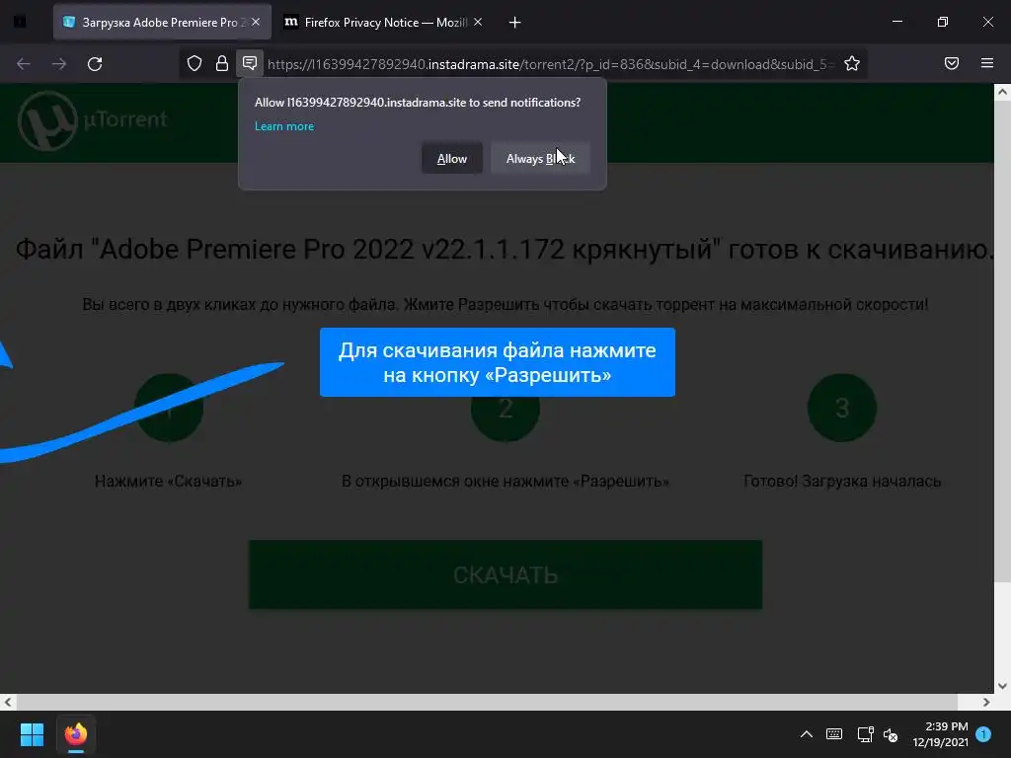Open the tracking protection shield icon

tap(194, 63)
